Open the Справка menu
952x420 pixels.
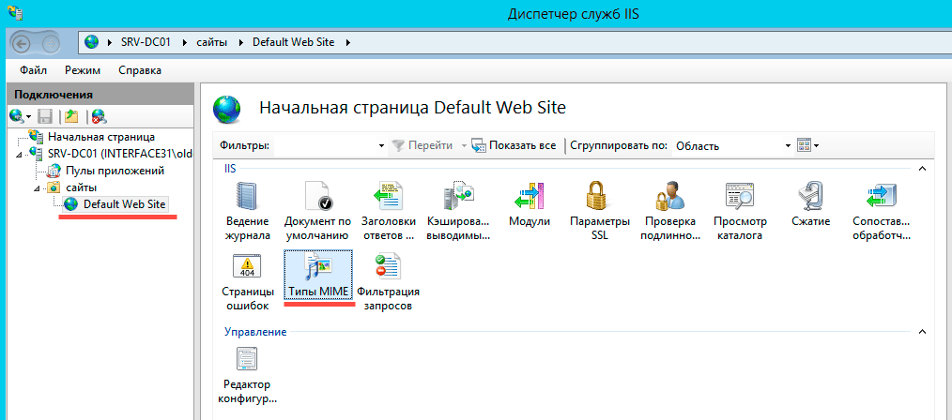click(x=140, y=70)
